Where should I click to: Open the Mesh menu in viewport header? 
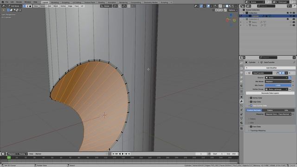point(56,6)
